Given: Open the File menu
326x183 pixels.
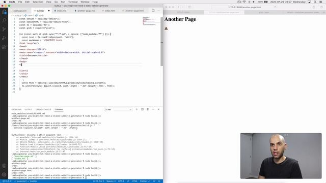Looking at the screenshot, I should pyautogui.click(x=20, y=2).
